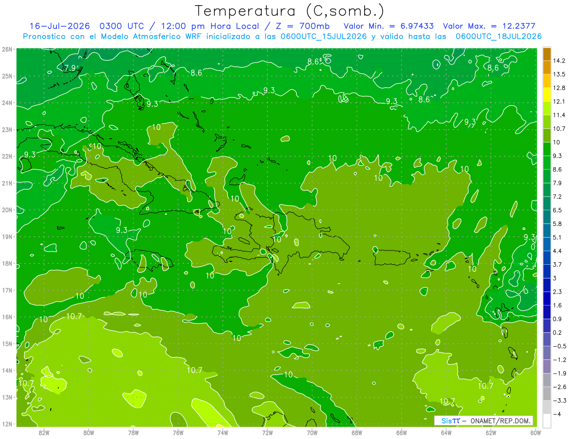Click the "0.9" colorbar label

coord(558,319)
